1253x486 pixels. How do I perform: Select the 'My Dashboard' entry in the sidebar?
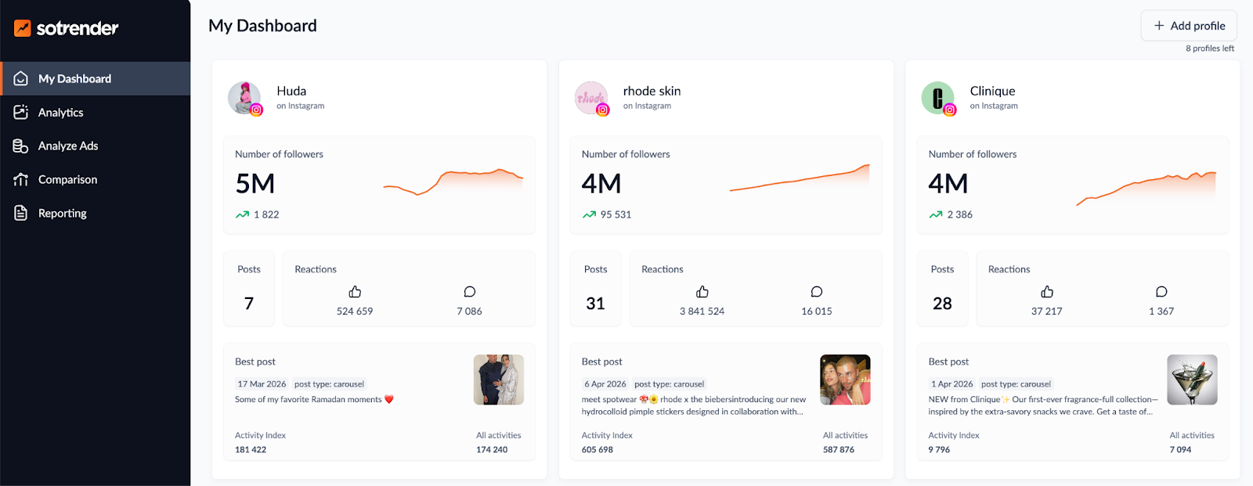(x=74, y=78)
